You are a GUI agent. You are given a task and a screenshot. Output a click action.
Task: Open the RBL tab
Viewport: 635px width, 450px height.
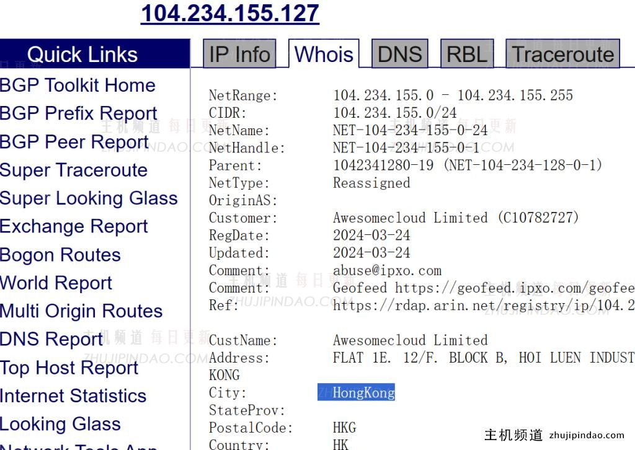point(467,55)
